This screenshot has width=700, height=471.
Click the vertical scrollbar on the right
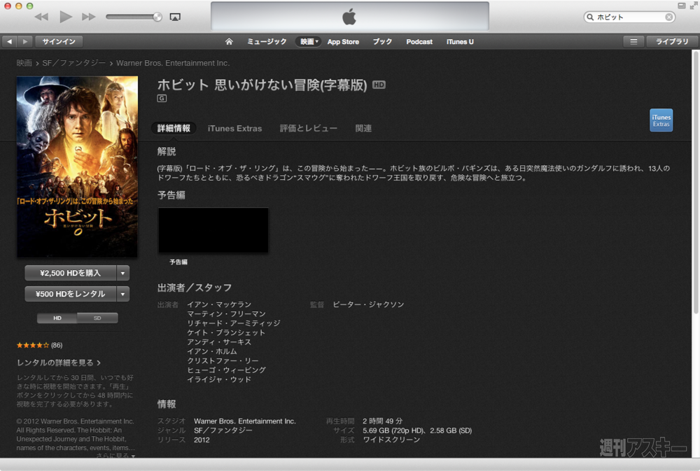coord(696,183)
